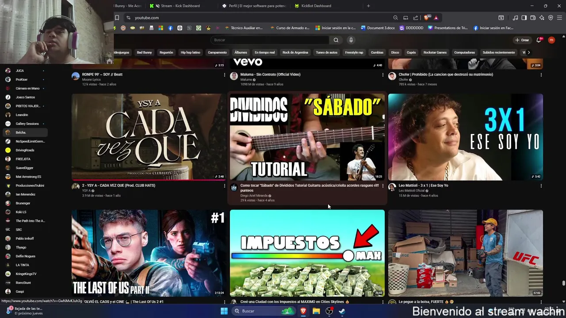Select the Reguetón filter chip
The image size is (566, 318).
(x=166, y=53)
